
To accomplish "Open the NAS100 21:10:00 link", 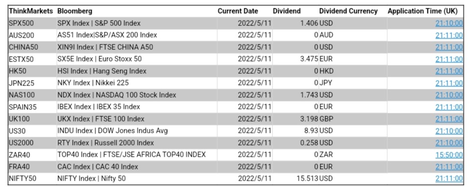I will (x=449, y=95).
